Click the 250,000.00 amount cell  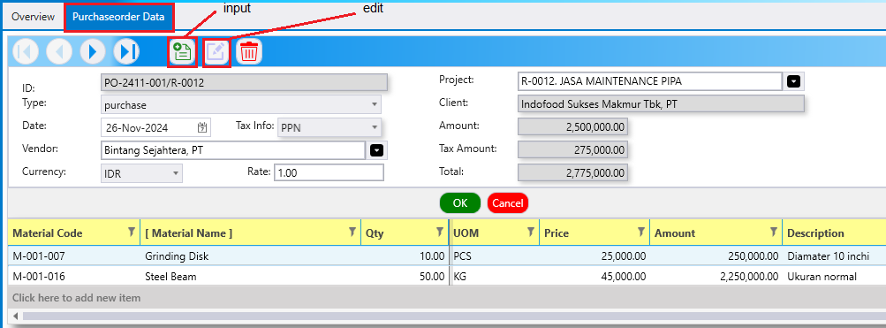tap(716, 256)
